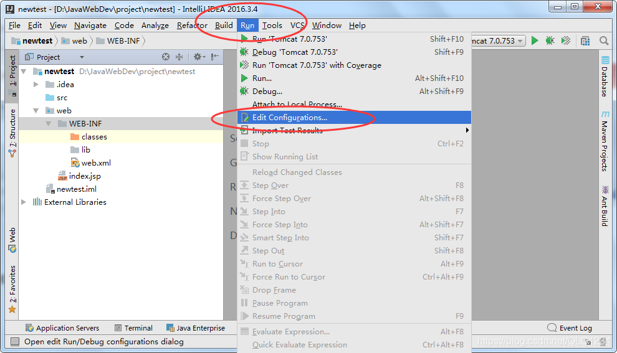Collapse the WEB-INF folder node
This screenshot has width=617, height=353.
[x=49, y=124]
